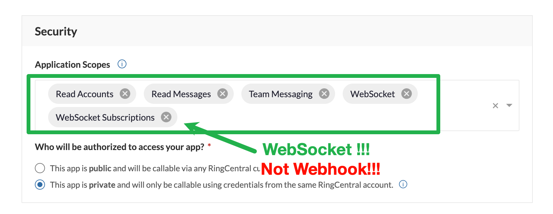Remove the Team Messaging scope

(x=324, y=94)
